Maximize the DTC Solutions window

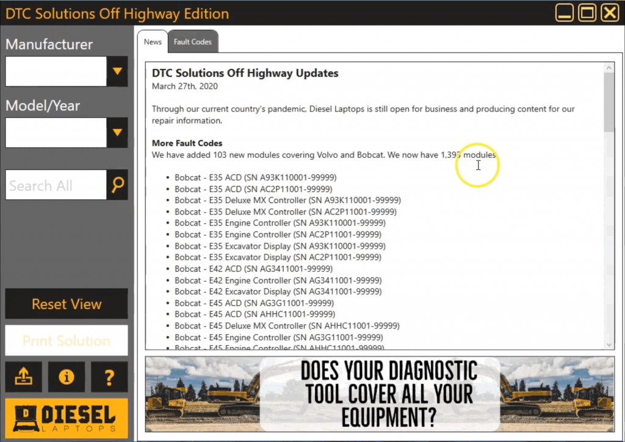(587, 13)
